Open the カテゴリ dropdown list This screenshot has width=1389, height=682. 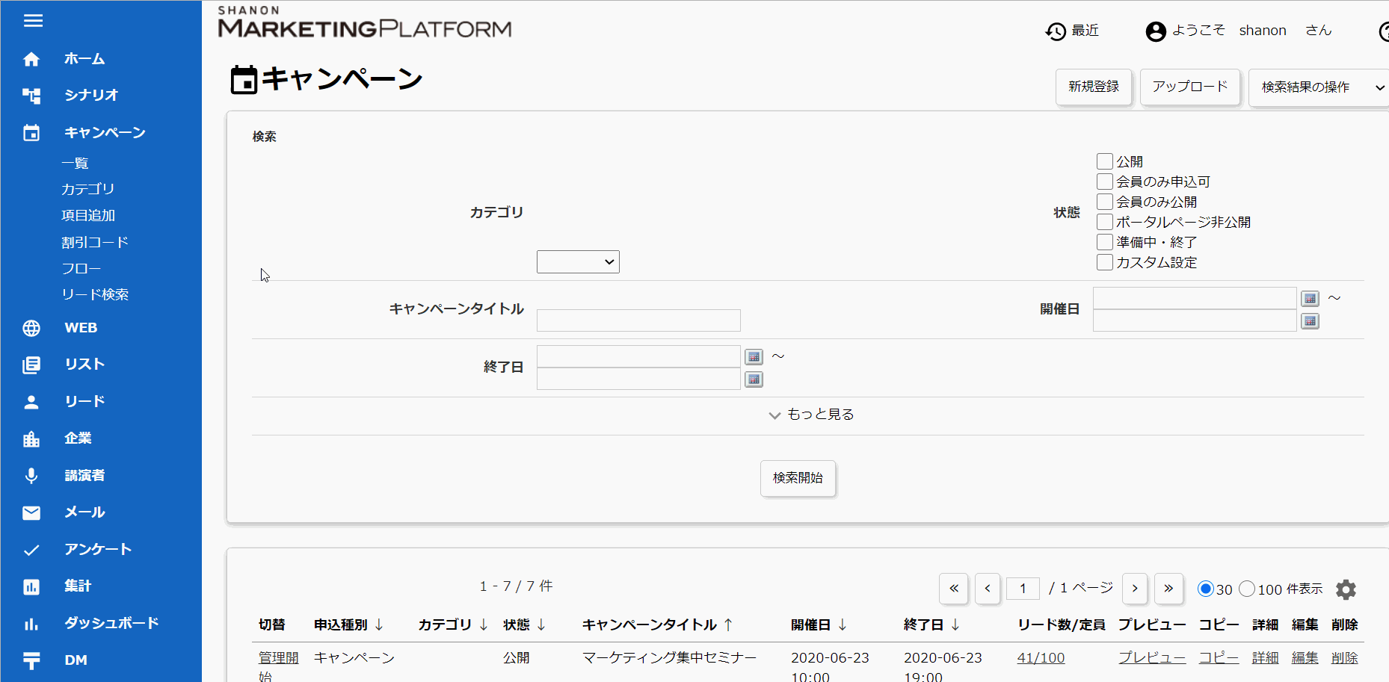coord(578,262)
